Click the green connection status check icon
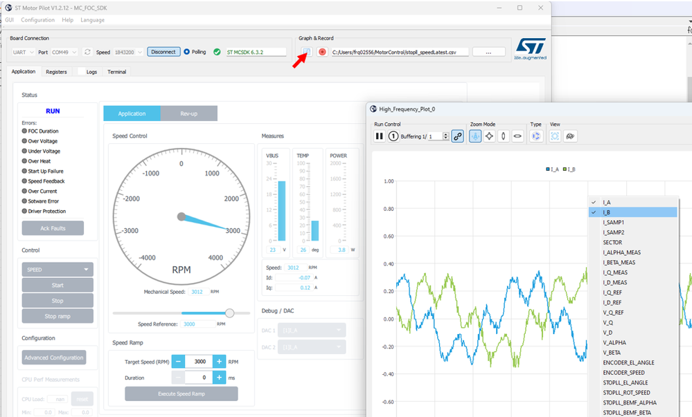 (217, 52)
